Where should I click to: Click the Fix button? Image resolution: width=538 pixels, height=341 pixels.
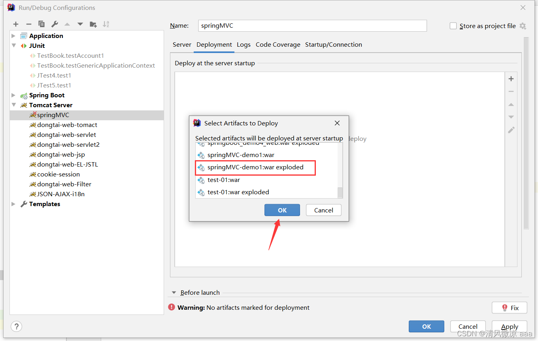coord(510,308)
